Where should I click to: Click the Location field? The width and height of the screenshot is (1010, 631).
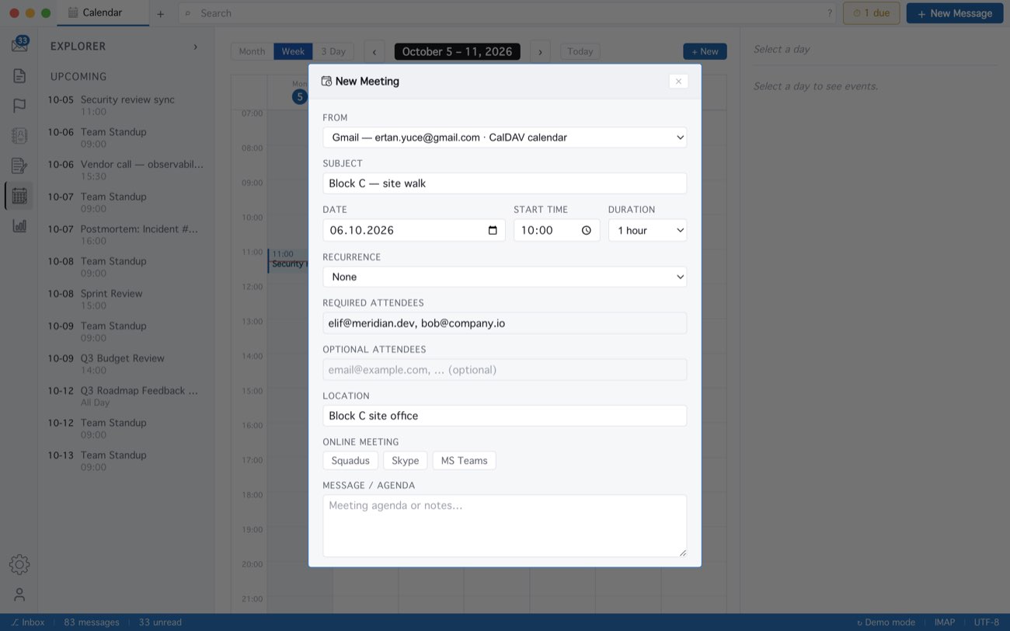505,416
